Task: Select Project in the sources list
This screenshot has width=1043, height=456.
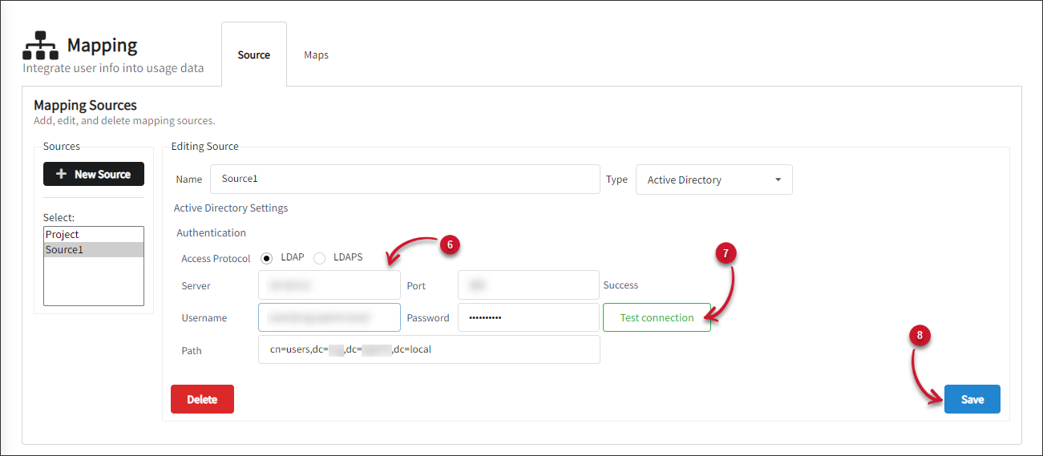Action: pos(94,234)
